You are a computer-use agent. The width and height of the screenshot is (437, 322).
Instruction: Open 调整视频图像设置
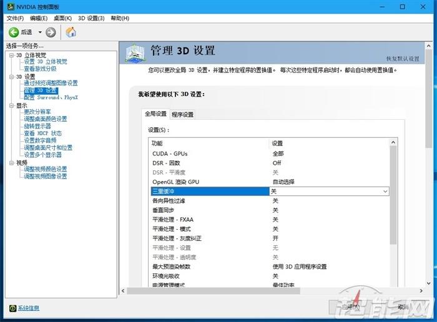pyautogui.click(x=46, y=177)
